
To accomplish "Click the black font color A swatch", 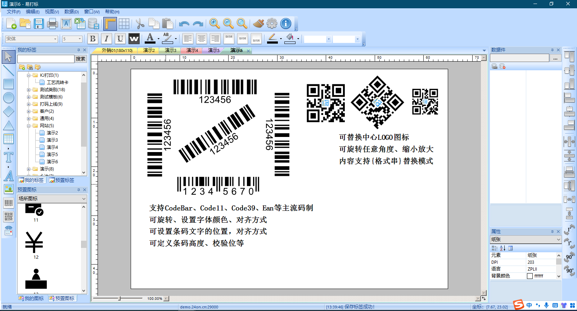I will click(150, 39).
